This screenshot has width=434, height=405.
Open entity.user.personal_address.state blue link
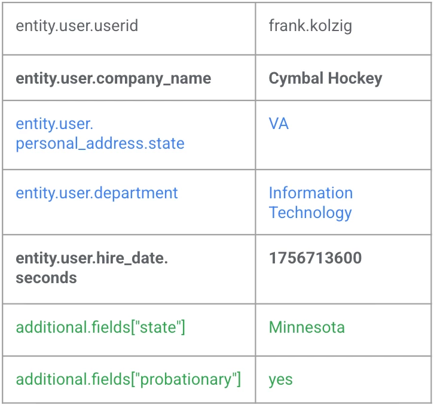point(100,134)
